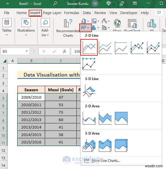Click the search magnifier in title bar
Image resolution: width=166 pixels, height=169 pixels.
tap(55, 3)
